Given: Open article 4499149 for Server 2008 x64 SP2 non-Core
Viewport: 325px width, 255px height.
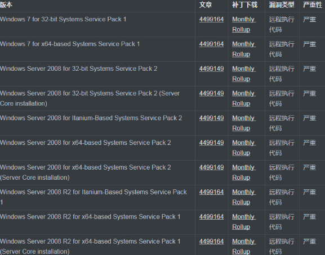Looking at the screenshot, I should click(x=211, y=143).
